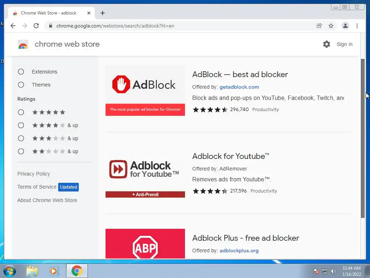370x278 pixels.
Task: Click the Chrome taskbar icon
Action: (x=77, y=271)
